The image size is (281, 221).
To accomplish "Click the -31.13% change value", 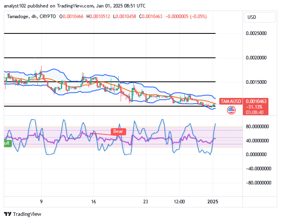I will pos(254,107).
